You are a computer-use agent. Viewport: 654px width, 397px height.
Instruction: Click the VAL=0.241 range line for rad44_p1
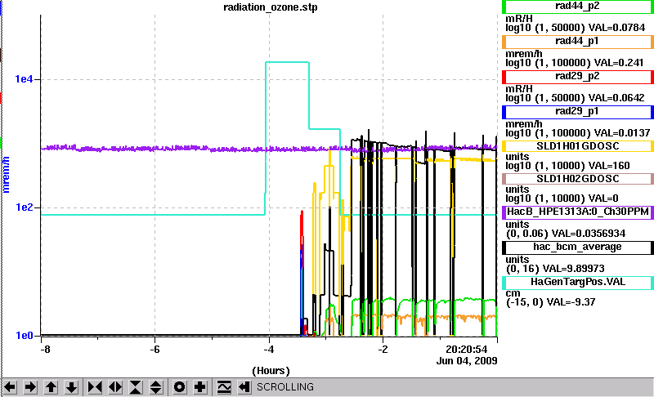click(x=575, y=63)
